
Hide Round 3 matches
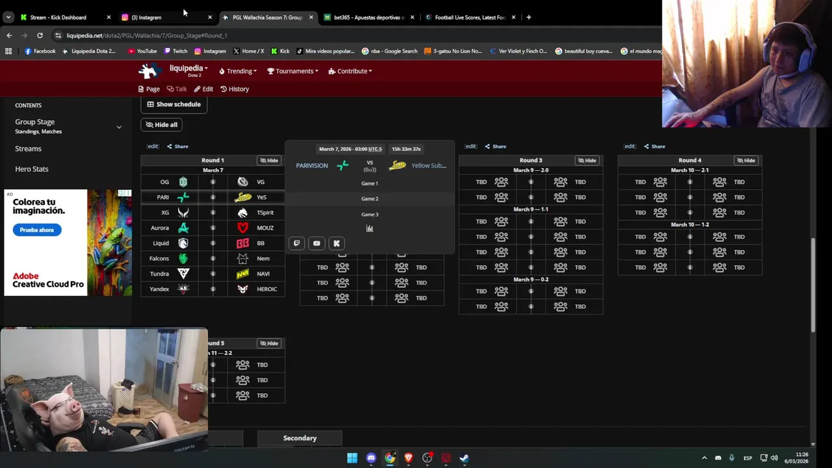click(x=587, y=161)
